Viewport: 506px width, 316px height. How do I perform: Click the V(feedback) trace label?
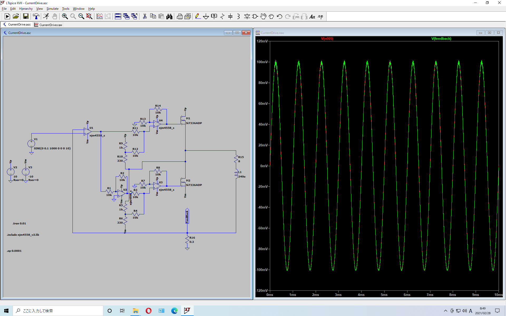441,39
